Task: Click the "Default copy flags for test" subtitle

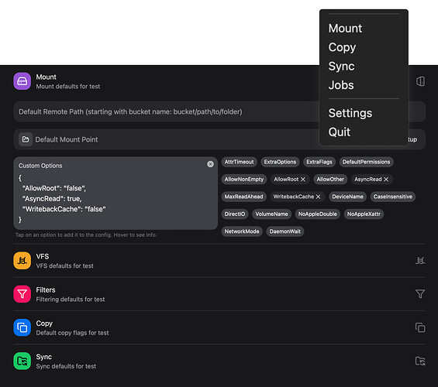Action: (x=72, y=333)
